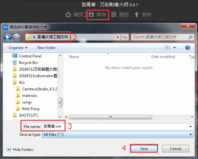Screen dimensions: 198x159
Task: Go back with the blue Back arrow
Action: point(8,37)
